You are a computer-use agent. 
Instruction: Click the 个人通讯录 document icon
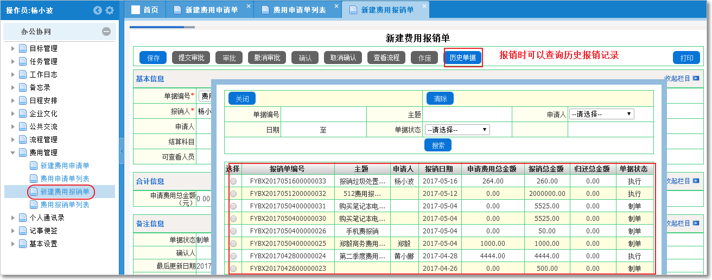pos(23,218)
